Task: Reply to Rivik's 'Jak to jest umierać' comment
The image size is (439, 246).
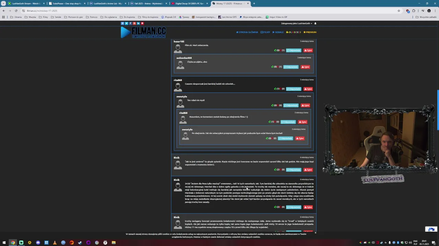Action: tap(294, 170)
